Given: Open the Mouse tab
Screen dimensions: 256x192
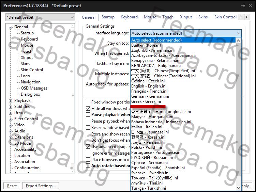Looking at the screenshot, I should 150,17.
